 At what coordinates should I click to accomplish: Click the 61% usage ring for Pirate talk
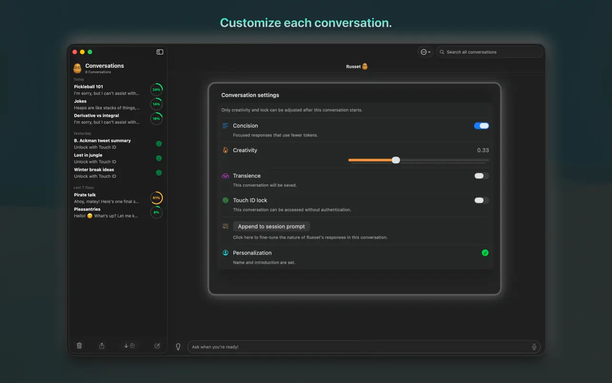(157, 198)
